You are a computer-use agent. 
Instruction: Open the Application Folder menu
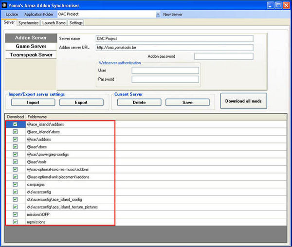tap(39, 14)
